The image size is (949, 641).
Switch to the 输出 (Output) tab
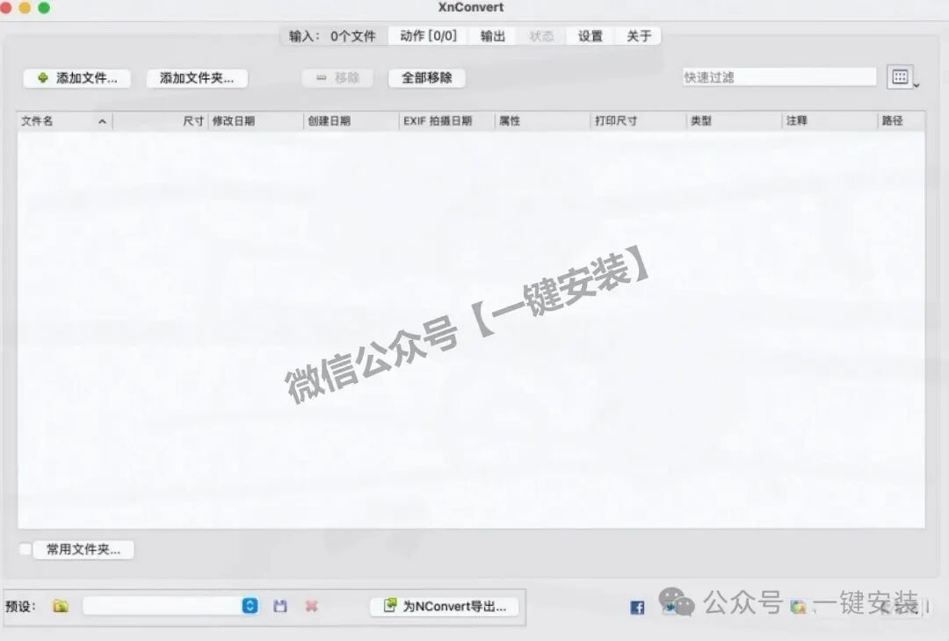tap(493, 36)
